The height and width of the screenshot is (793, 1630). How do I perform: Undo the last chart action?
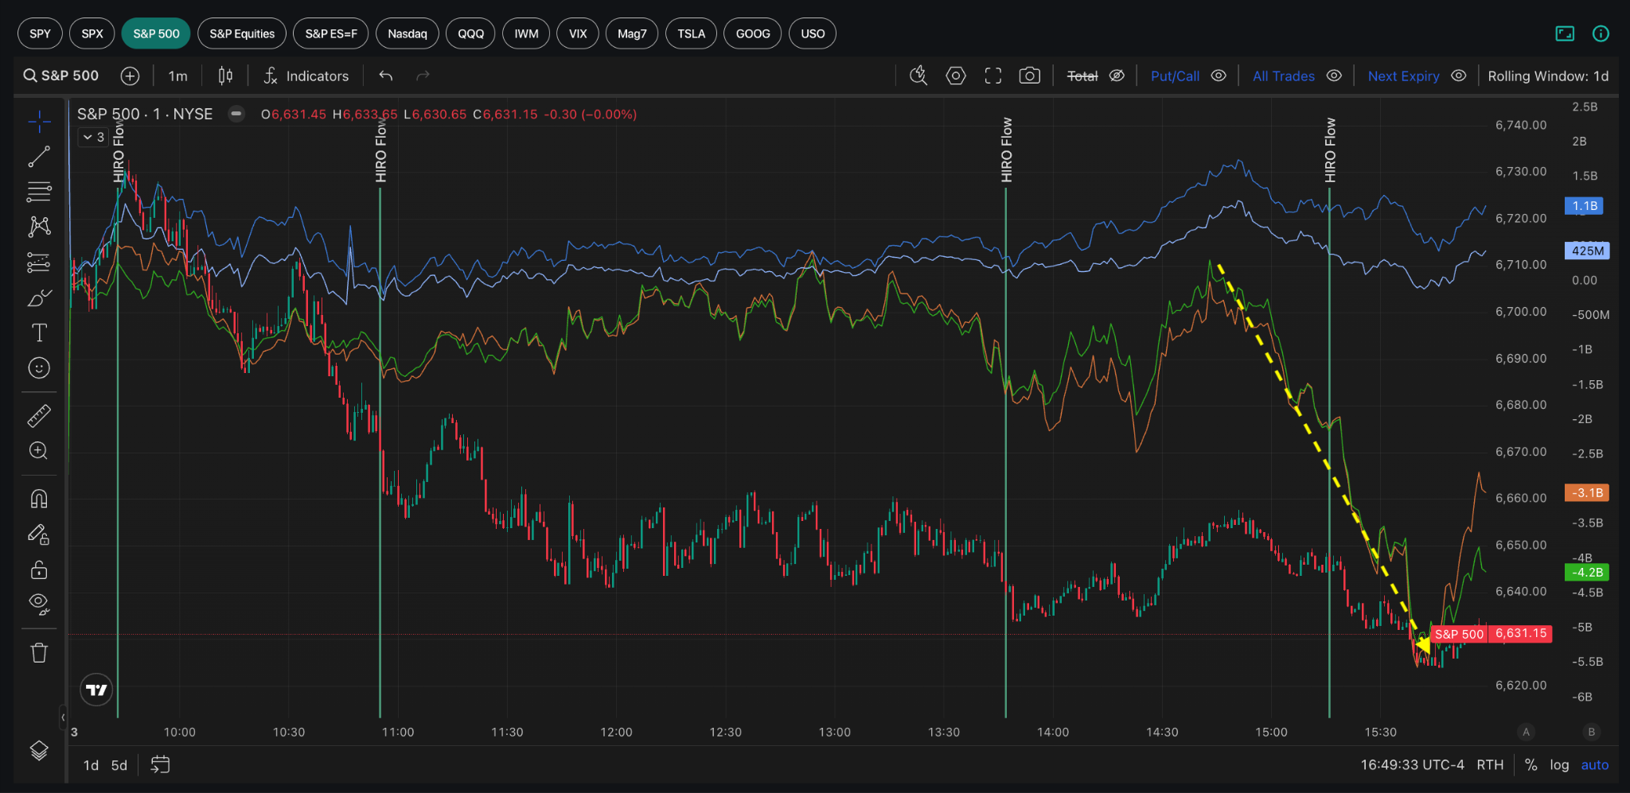click(x=386, y=76)
